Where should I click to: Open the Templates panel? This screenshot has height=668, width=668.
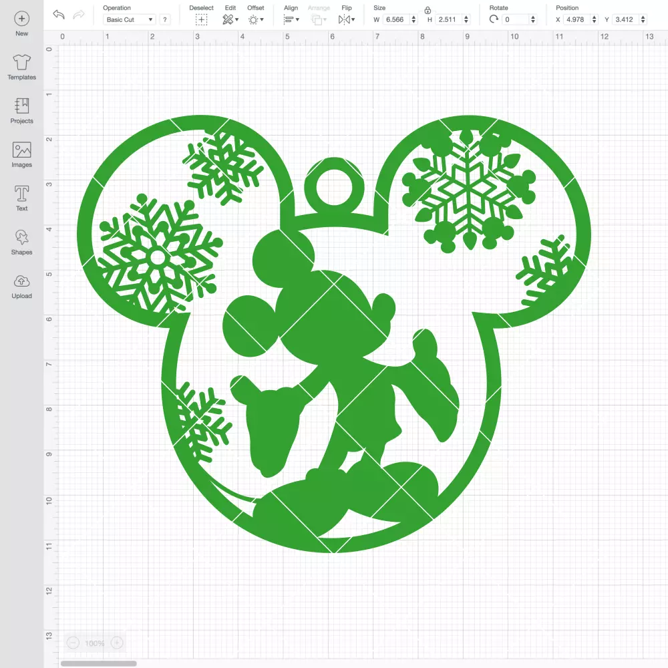click(22, 67)
